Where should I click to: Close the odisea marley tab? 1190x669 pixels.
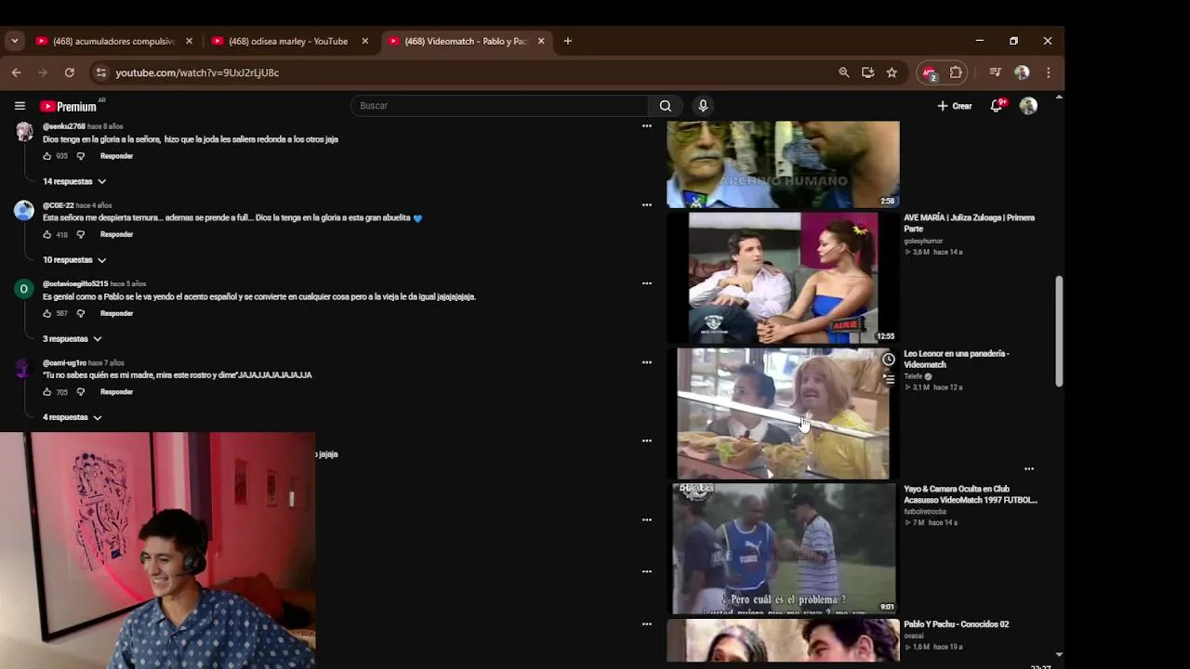(x=364, y=41)
